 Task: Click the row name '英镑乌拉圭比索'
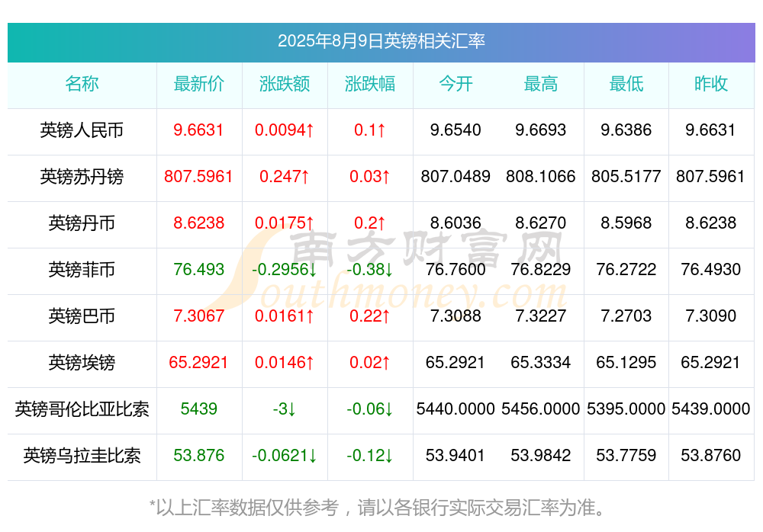point(82,456)
